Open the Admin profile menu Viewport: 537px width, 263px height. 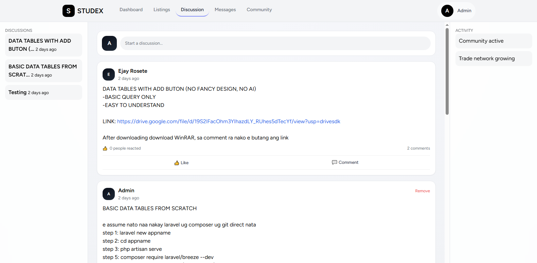tap(456, 11)
